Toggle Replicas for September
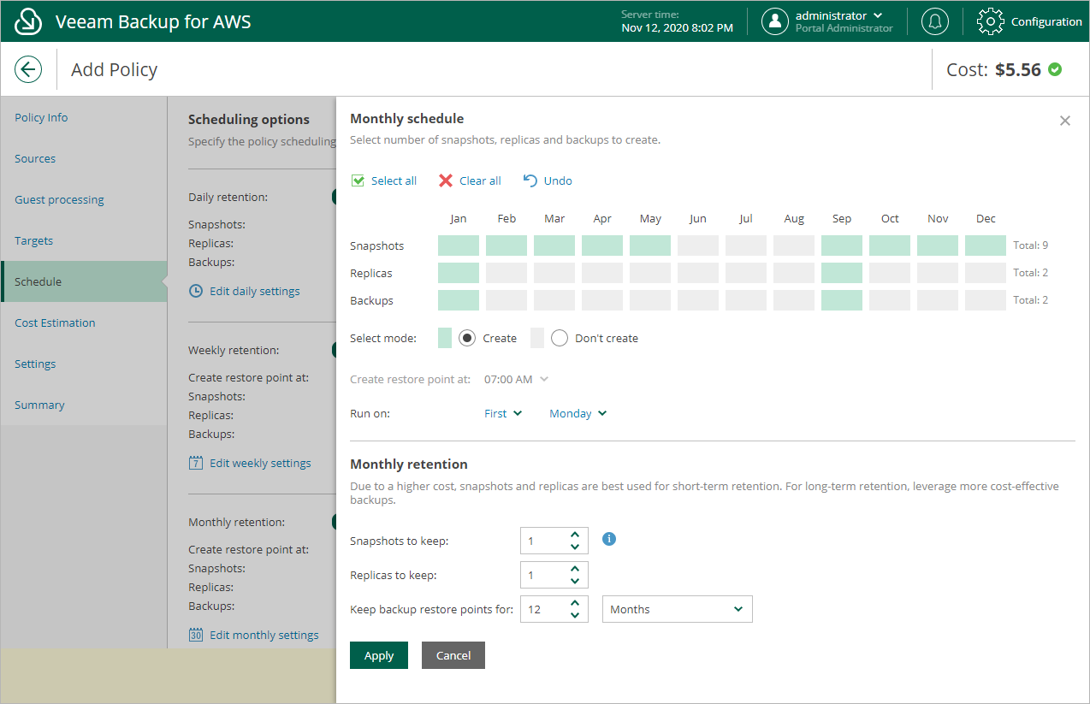The height and width of the screenshot is (704, 1090). (x=842, y=273)
